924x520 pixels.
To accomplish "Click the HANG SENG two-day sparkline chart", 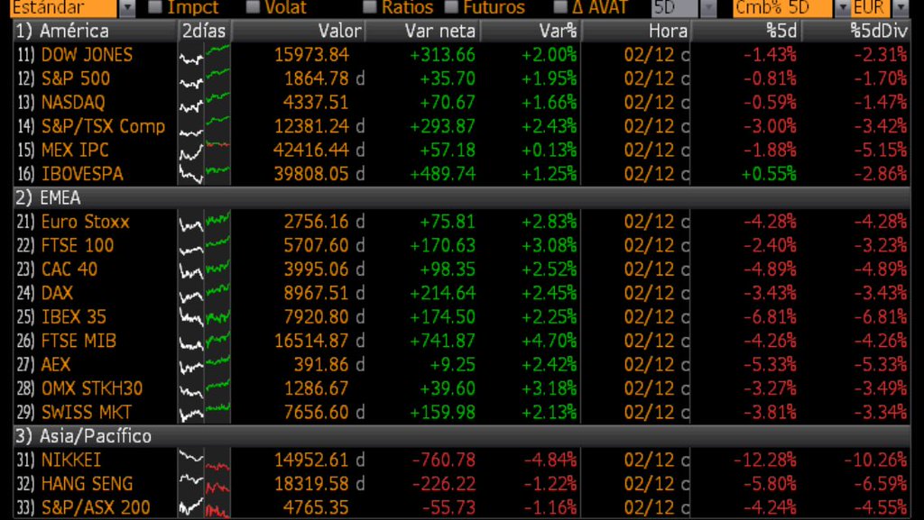I will [205, 484].
